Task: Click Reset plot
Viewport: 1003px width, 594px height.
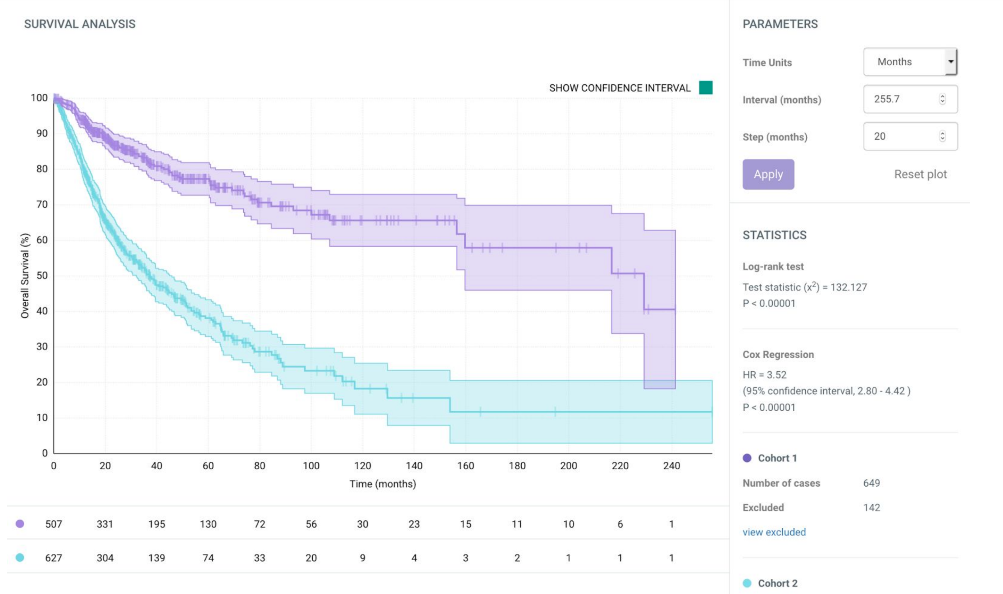Action: point(920,174)
